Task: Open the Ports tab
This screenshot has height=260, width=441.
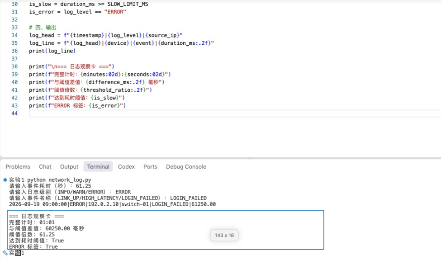Action: [x=150, y=167]
